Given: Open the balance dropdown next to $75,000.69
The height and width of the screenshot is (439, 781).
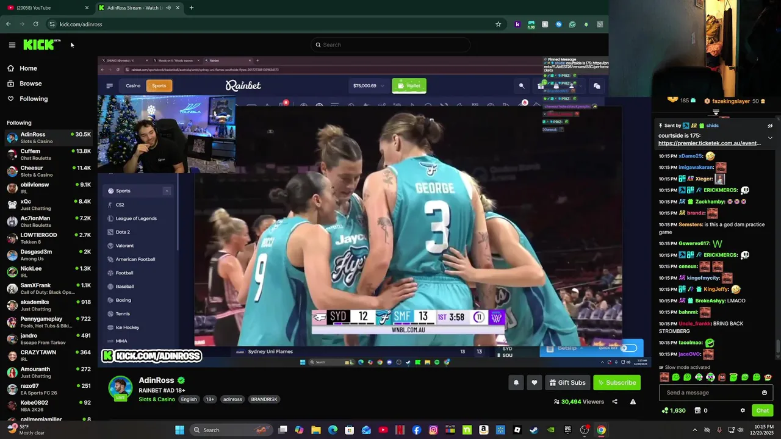Looking at the screenshot, I should pyautogui.click(x=383, y=86).
